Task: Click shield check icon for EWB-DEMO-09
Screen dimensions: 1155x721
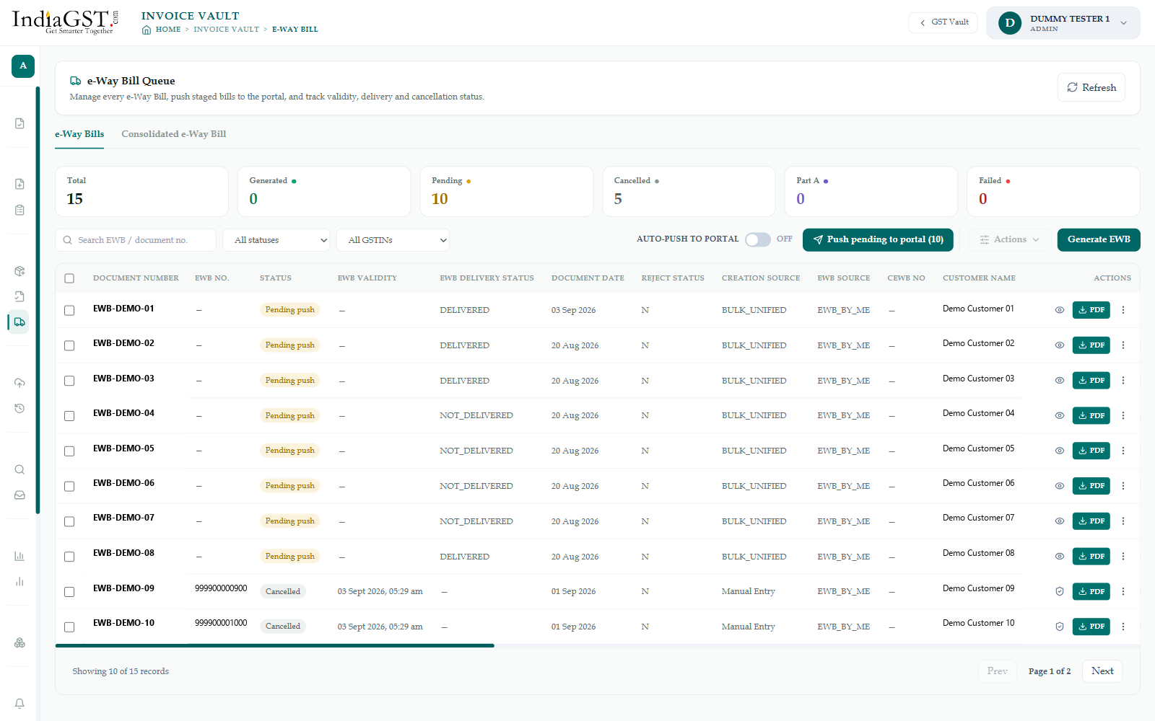Action: click(x=1060, y=591)
